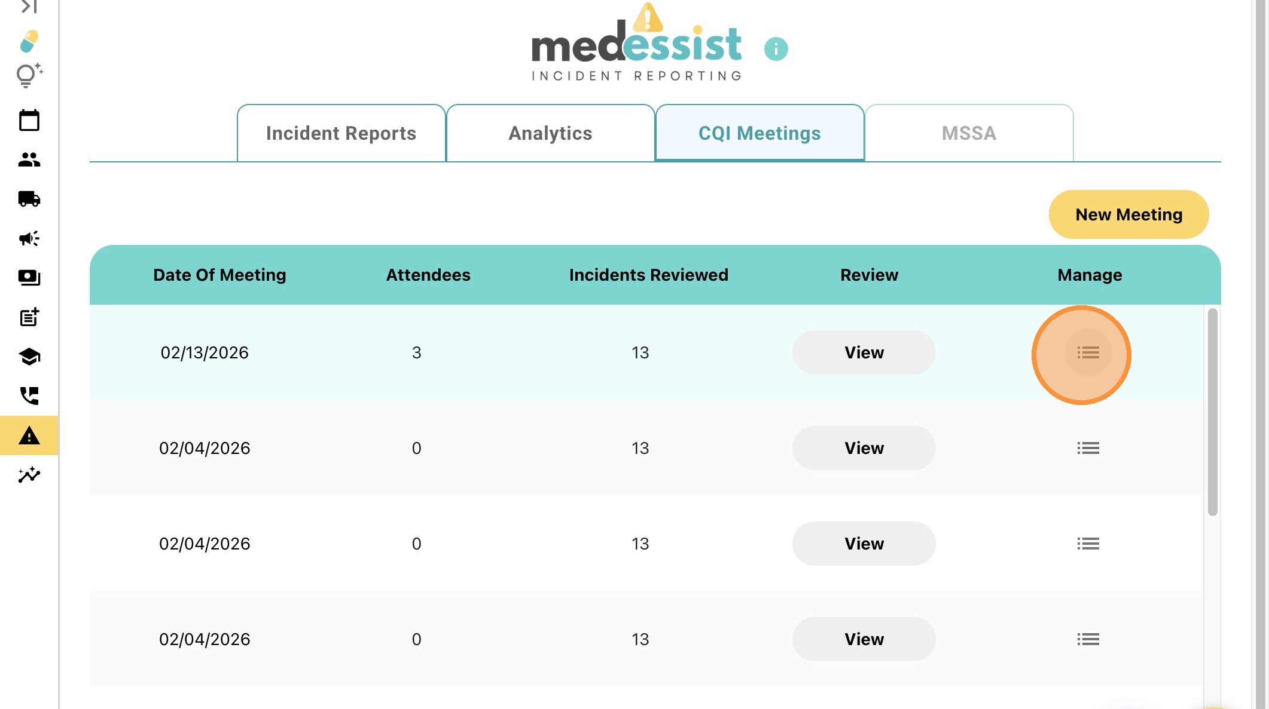The width and height of the screenshot is (1269, 709).
Task: Click the pill icon in sidebar
Action: pyautogui.click(x=29, y=41)
